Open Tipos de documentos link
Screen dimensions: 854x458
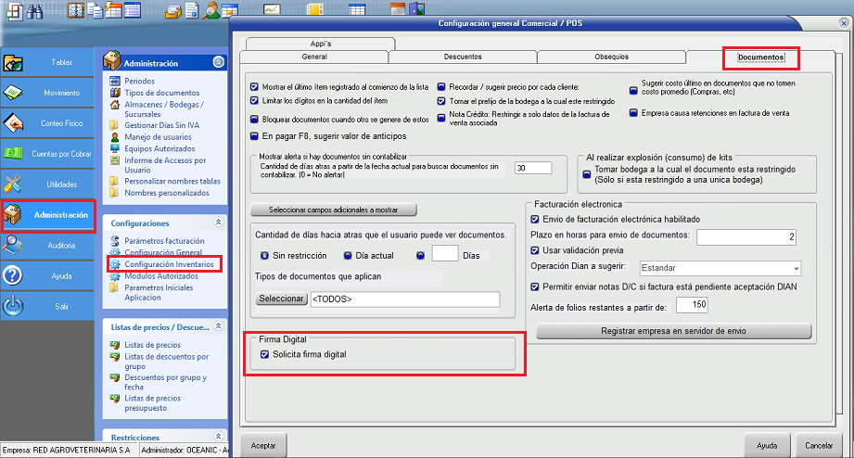click(x=161, y=93)
